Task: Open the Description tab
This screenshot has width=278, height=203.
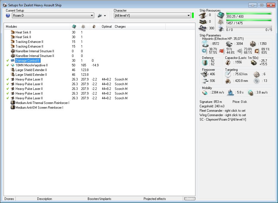Action: point(45,199)
